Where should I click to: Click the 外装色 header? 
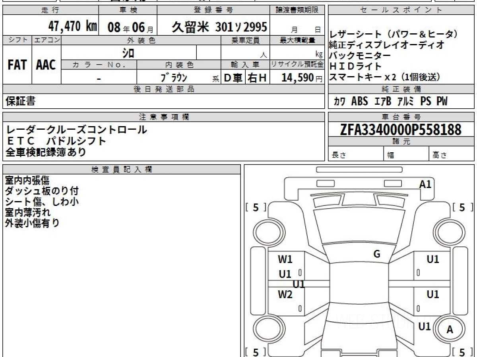141,40
